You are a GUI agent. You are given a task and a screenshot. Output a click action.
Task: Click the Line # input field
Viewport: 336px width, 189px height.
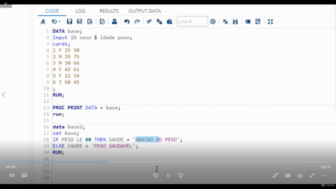pyautogui.click(x=193, y=22)
